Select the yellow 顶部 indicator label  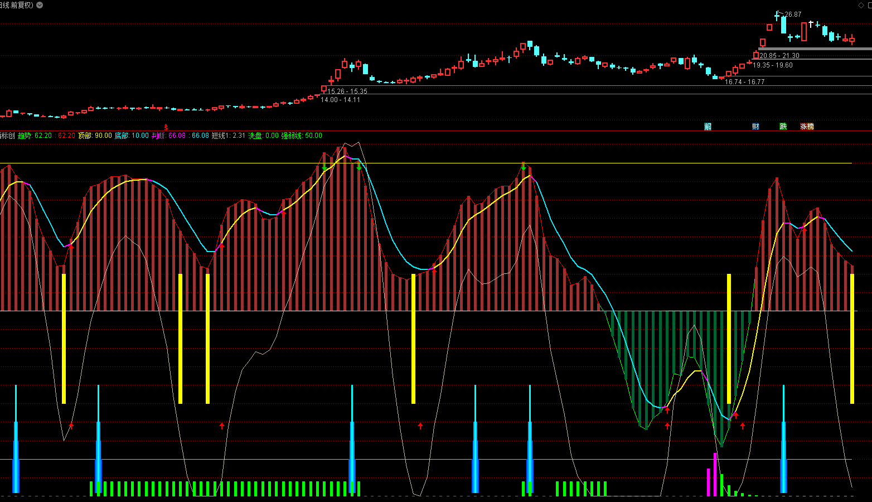(x=85, y=136)
